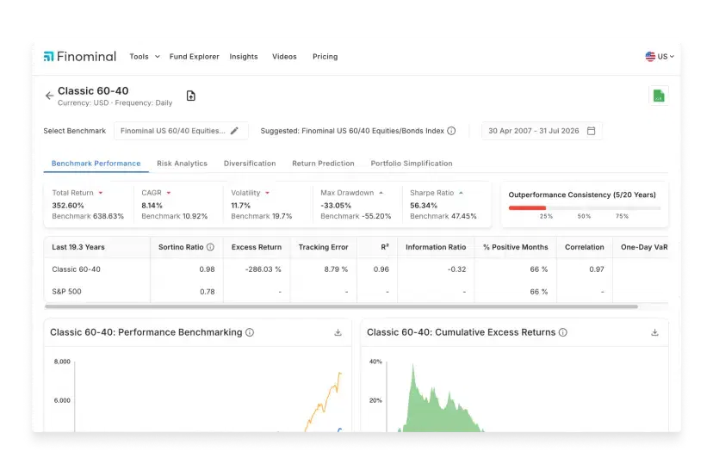The image size is (713, 470).
Task: Expand the Tools dropdown menu
Action: click(x=145, y=56)
